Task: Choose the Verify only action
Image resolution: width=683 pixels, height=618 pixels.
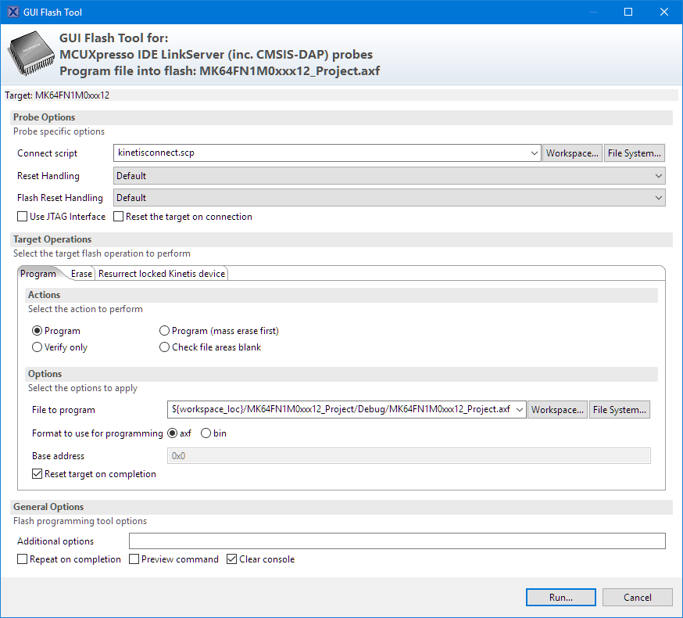Action: coord(38,347)
